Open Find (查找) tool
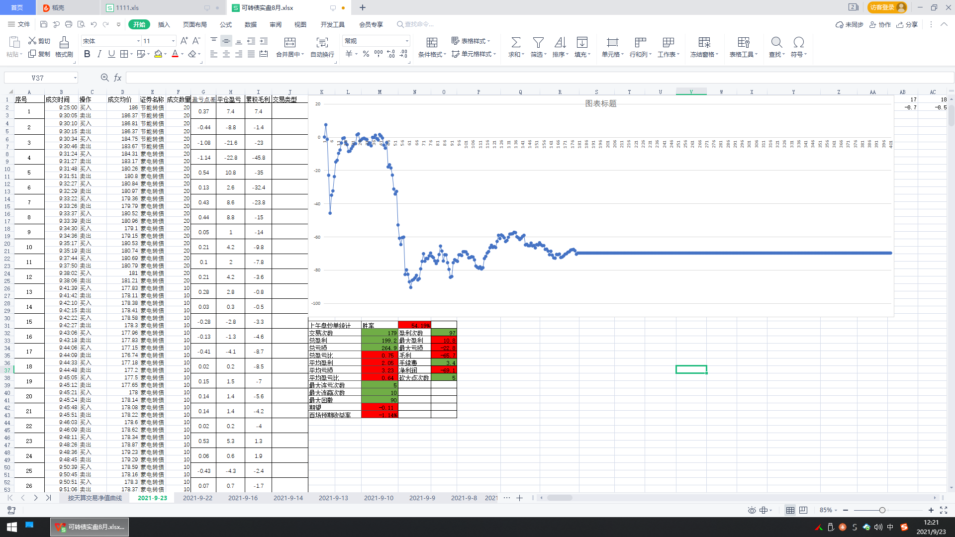This screenshot has width=955, height=537. (776, 47)
